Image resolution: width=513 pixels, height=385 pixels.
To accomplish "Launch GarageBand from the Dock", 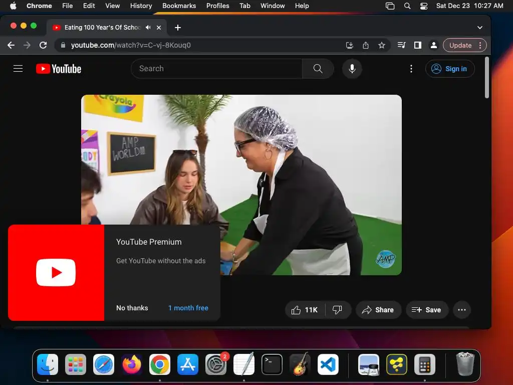I will tap(300, 364).
